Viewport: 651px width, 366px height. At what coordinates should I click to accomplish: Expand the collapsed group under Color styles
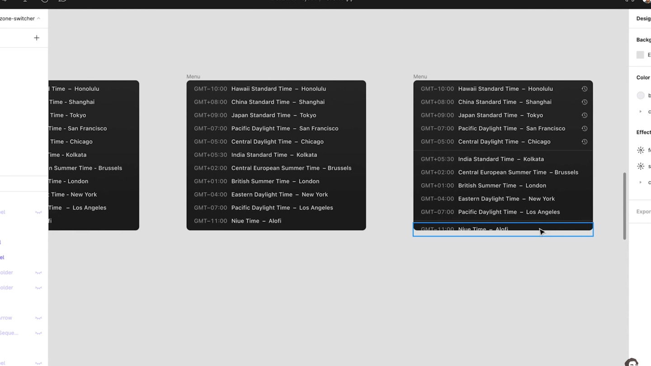pyautogui.click(x=640, y=111)
